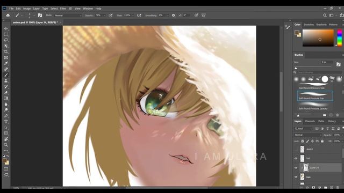Switch to History tab
The image size is (344, 193).
(332, 121)
